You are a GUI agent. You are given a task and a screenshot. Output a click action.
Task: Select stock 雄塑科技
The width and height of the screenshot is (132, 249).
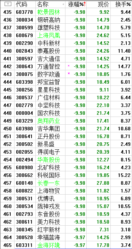point(49,28)
